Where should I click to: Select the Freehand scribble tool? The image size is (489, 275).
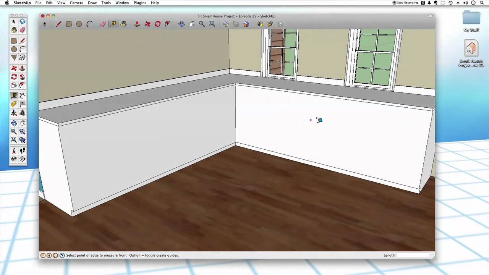[x=23, y=58]
